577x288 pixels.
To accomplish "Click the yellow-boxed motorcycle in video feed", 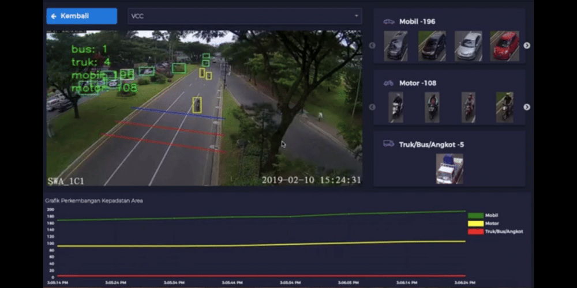I will (x=197, y=105).
